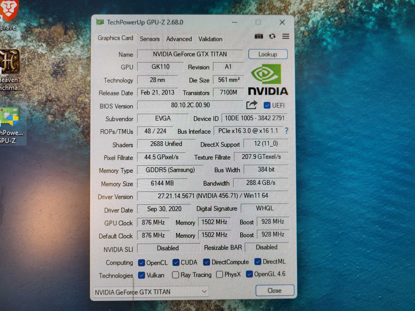The width and height of the screenshot is (415, 311).
Task: Click the BIOS export share arrow icon
Action: coord(252,105)
